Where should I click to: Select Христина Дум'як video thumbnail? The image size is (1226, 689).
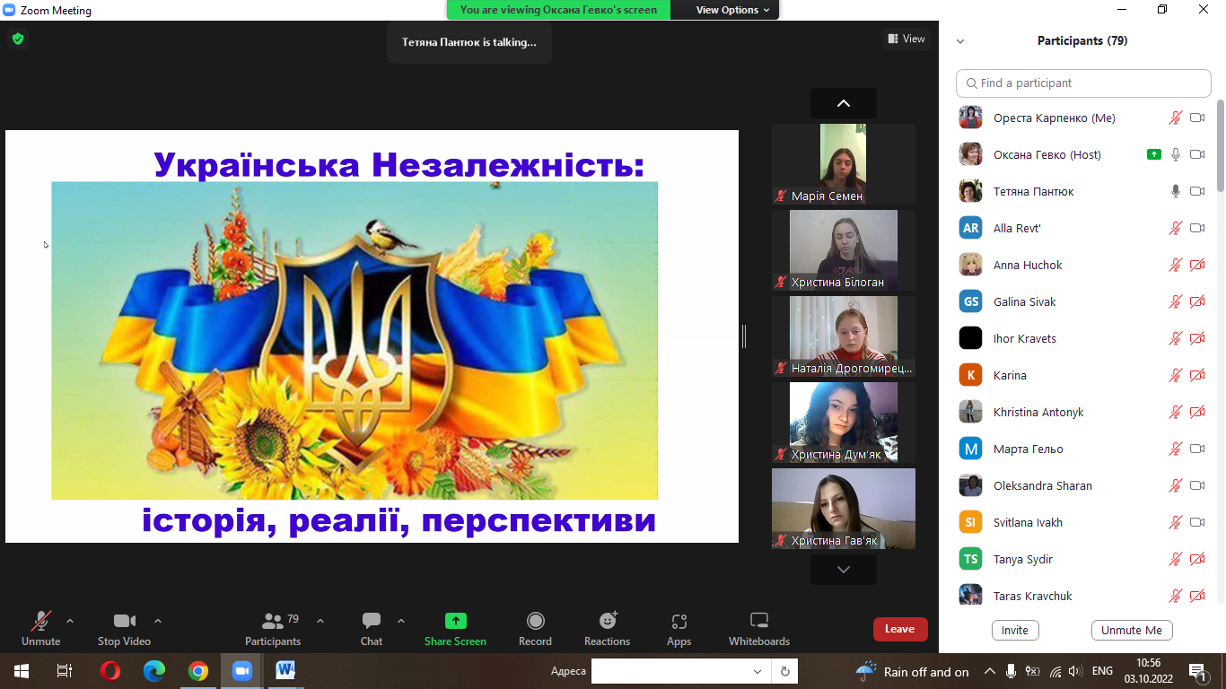click(x=844, y=423)
